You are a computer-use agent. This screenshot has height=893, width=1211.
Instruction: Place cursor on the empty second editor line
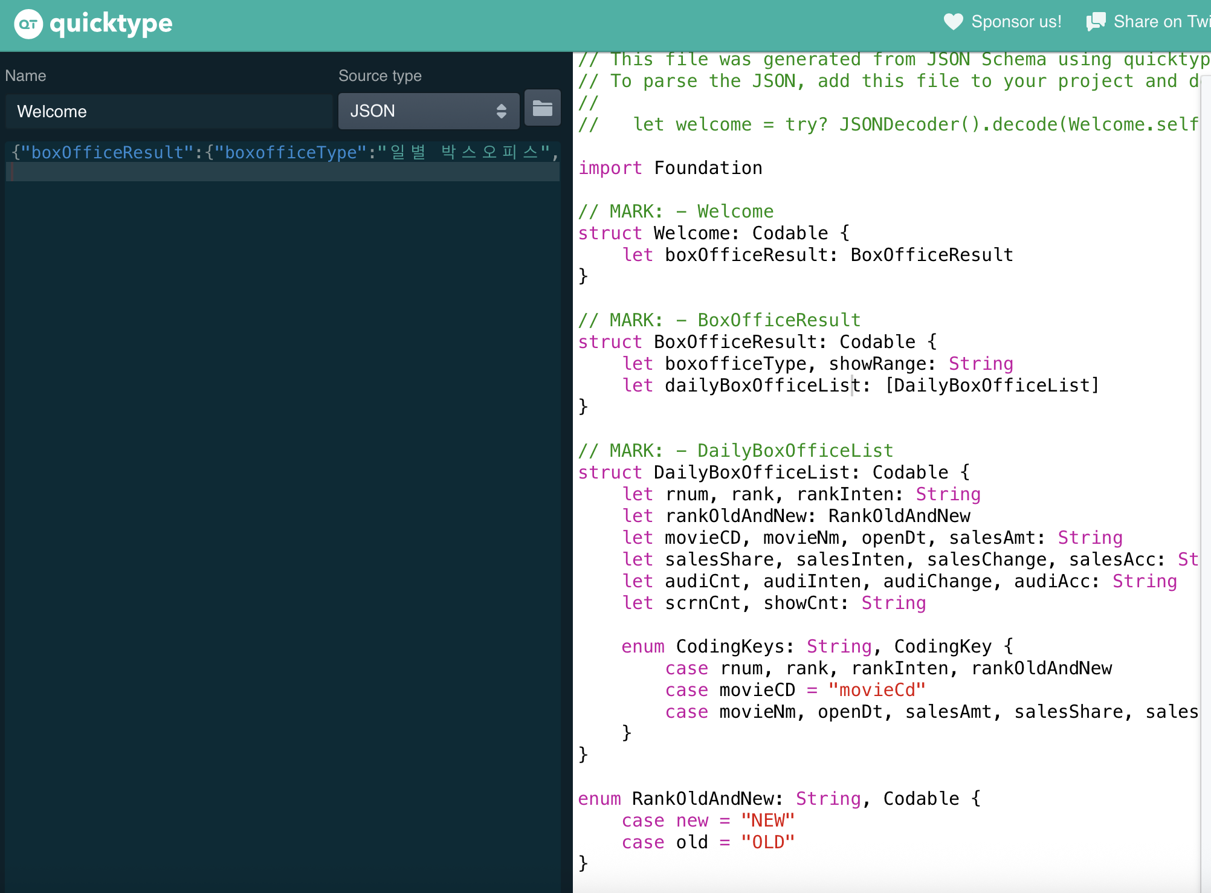click(284, 173)
